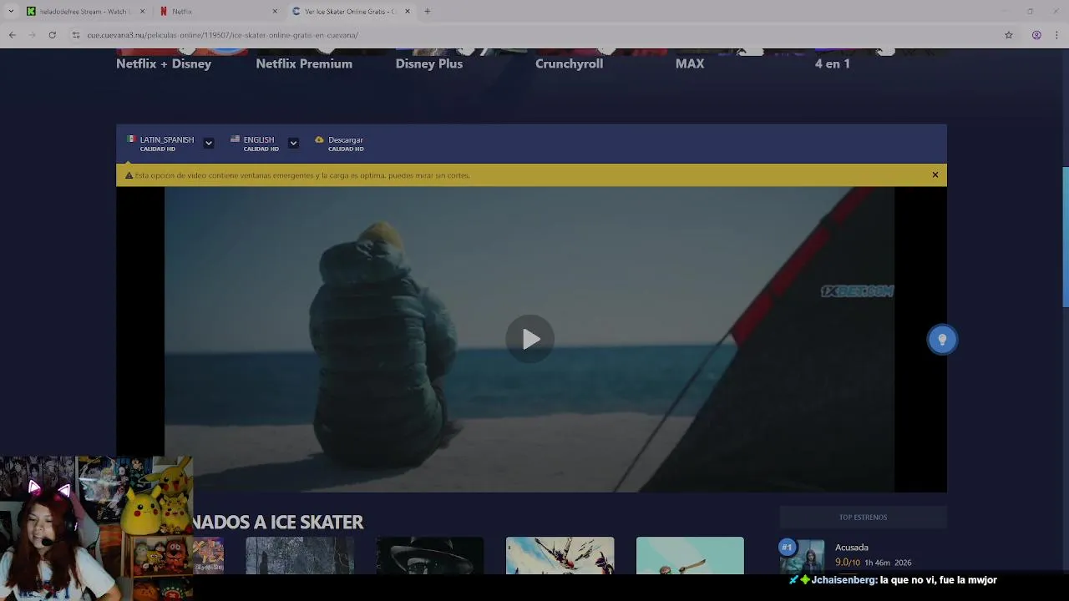Screen dimensions: 1069x601
Task: Open the snowy forest related movie thumbnail
Action: tap(300, 556)
